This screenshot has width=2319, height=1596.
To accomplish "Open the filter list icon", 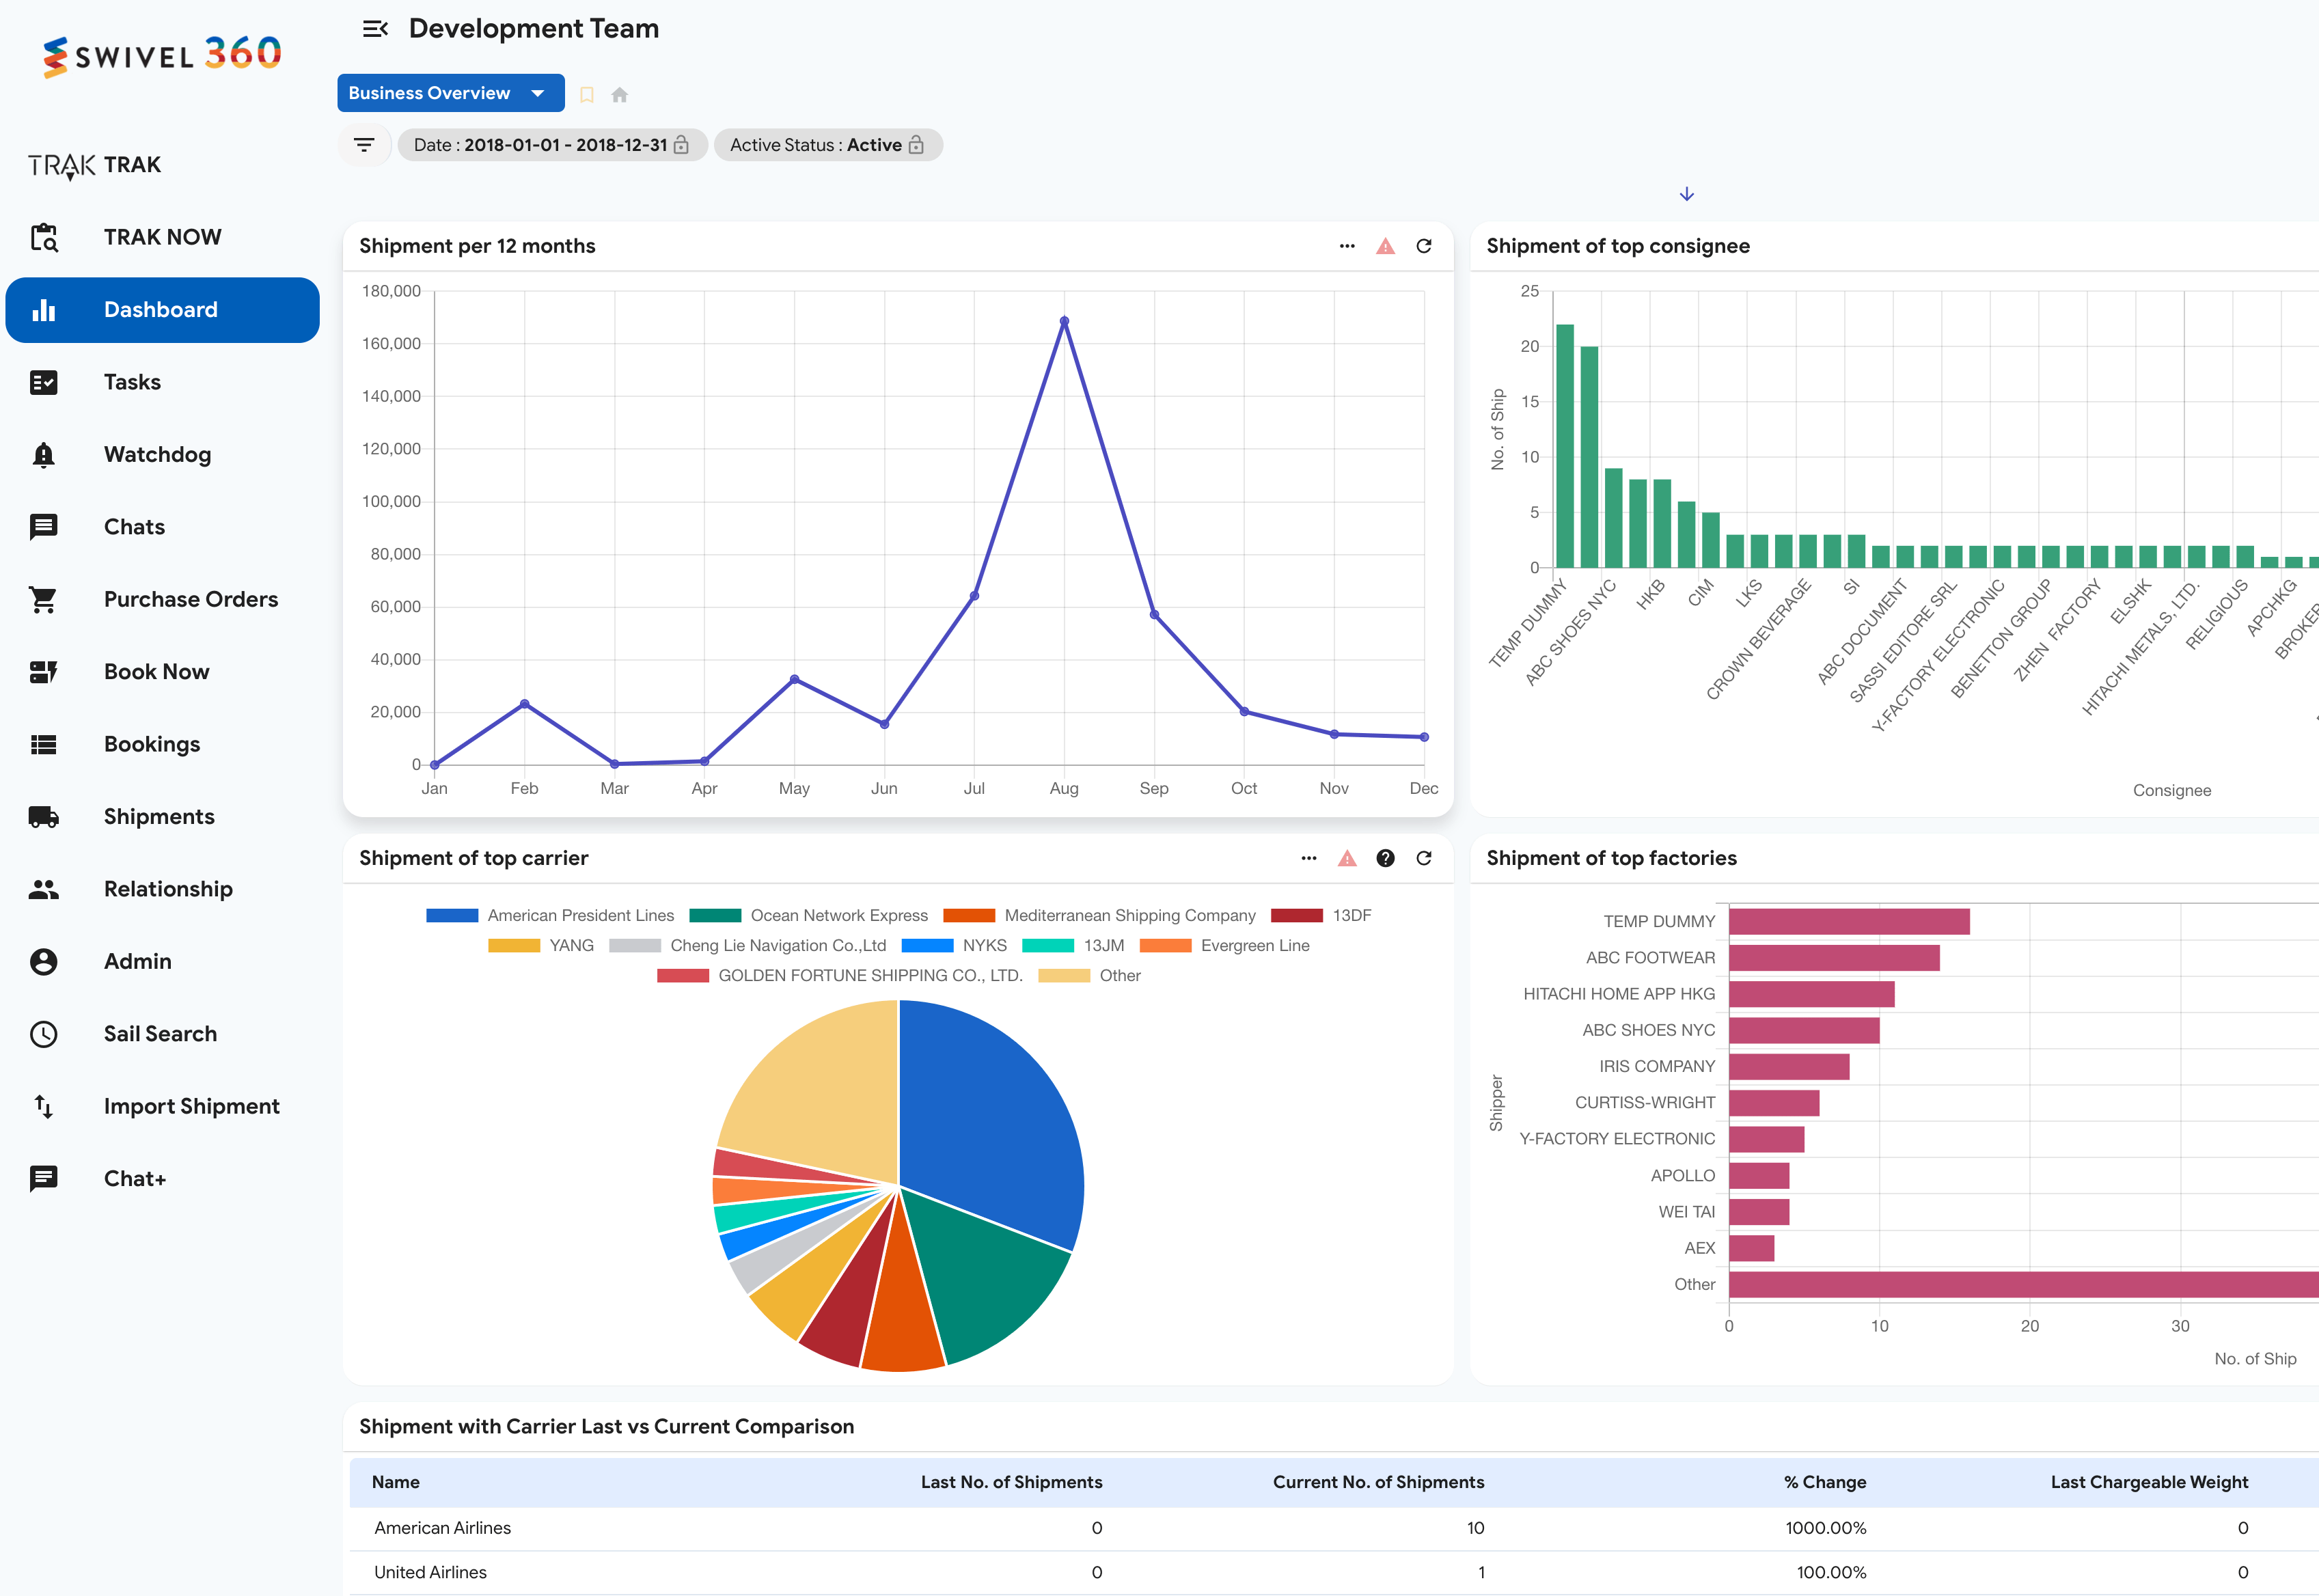I will click(x=364, y=145).
